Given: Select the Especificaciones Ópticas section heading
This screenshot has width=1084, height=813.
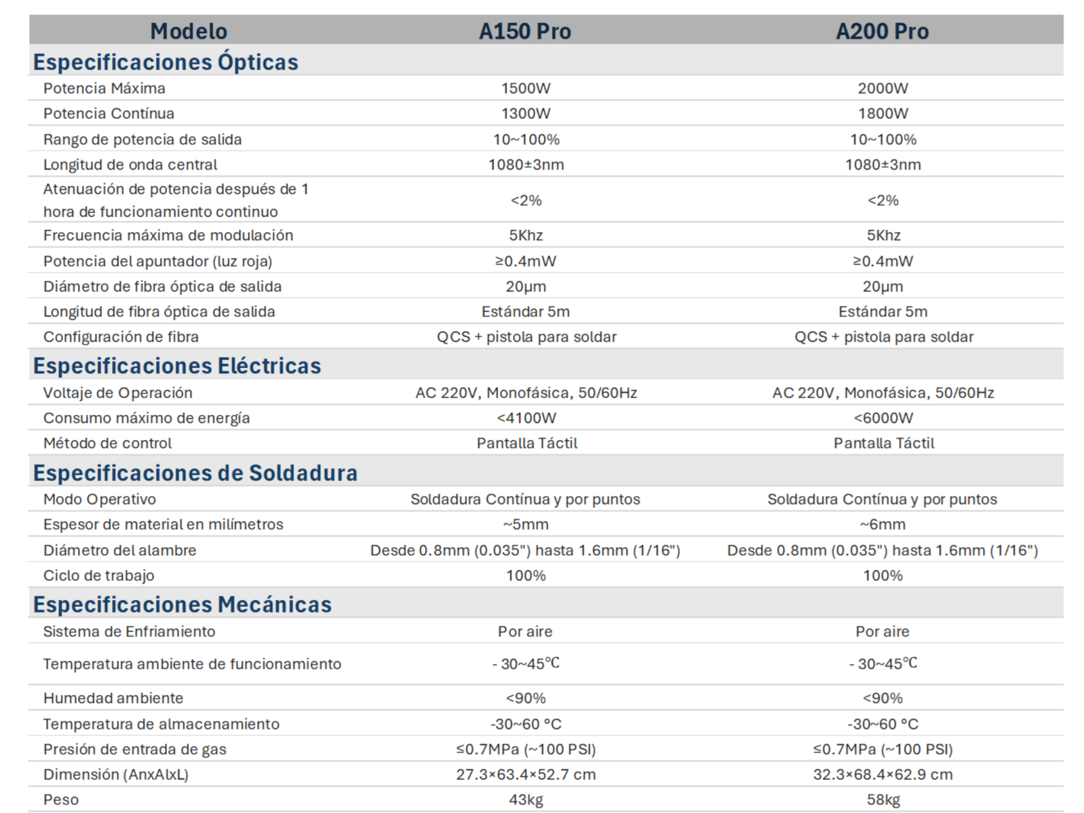Looking at the screenshot, I should pyautogui.click(x=166, y=62).
